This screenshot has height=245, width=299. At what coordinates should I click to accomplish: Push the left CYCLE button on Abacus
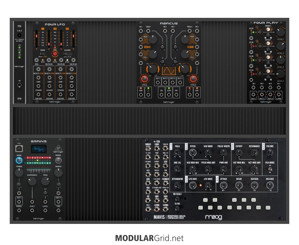pyautogui.click(x=144, y=79)
